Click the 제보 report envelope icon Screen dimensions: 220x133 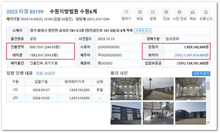pyautogui.click(x=193, y=12)
